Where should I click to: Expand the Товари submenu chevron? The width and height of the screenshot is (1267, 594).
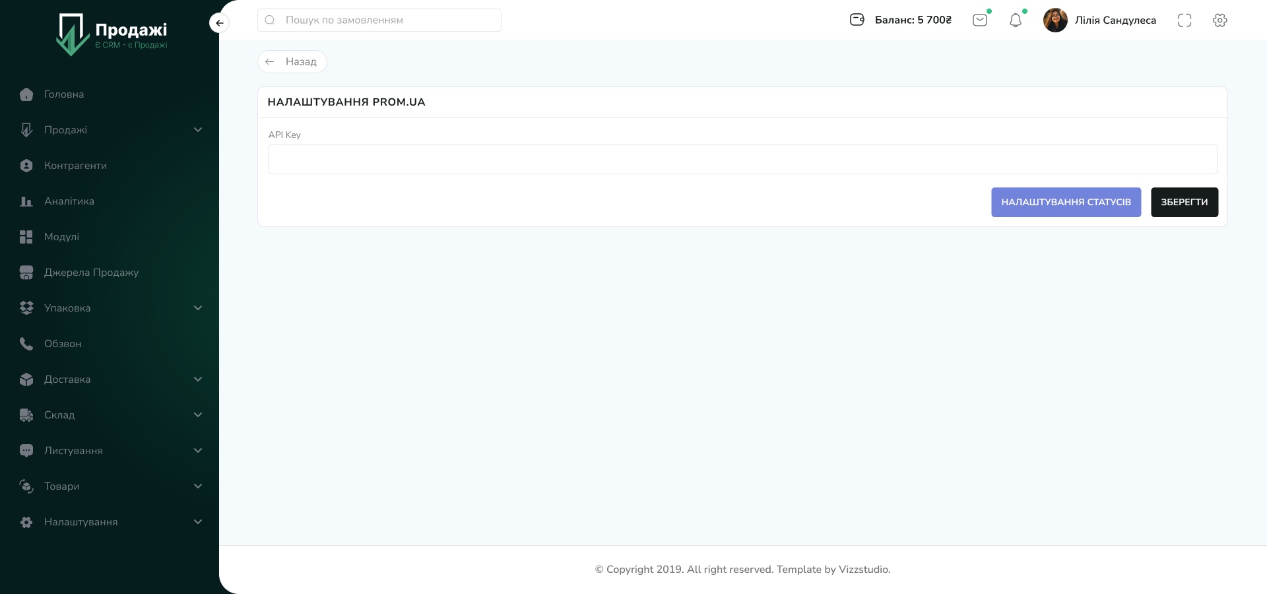(198, 486)
